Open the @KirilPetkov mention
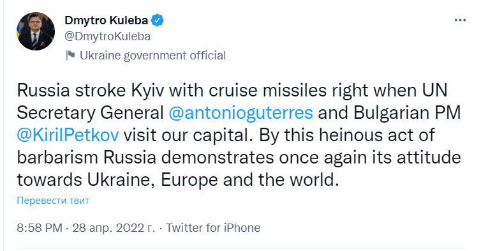Screen dimensions: 481x251 (68, 135)
